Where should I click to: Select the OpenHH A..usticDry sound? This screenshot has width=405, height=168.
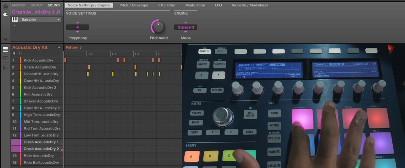41,81
